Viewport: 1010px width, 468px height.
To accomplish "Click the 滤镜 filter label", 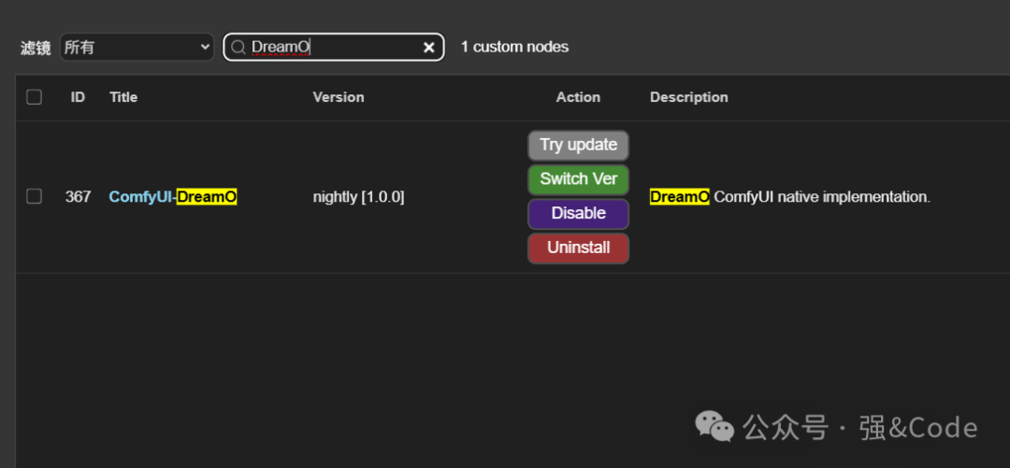I will pyautogui.click(x=36, y=48).
